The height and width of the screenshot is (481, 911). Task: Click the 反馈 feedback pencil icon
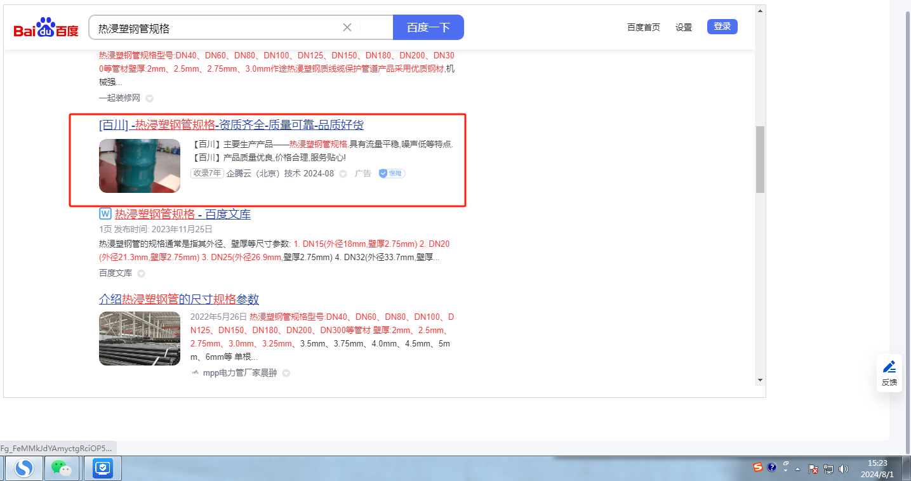point(889,367)
